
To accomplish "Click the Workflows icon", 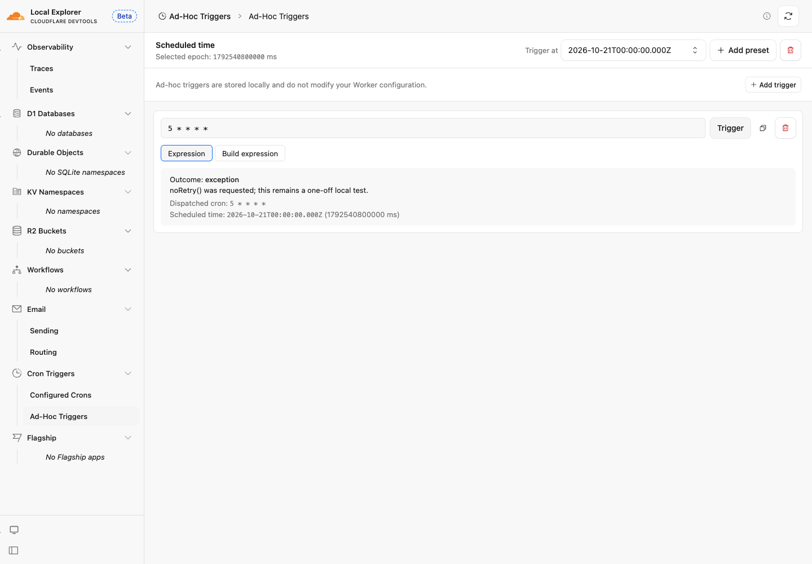I will tap(17, 270).
